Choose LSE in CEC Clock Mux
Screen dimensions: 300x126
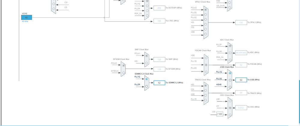pos(230,101)
